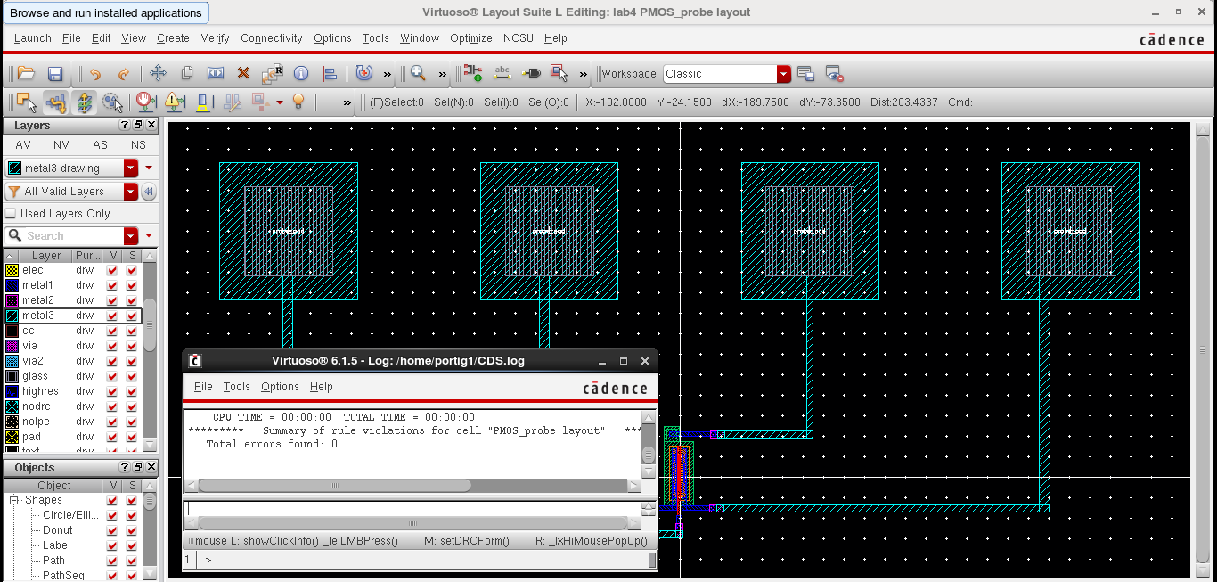Click the Save Workspace icon
Viewport: 1217px width, 582px height.
click(x=805, y=74)
